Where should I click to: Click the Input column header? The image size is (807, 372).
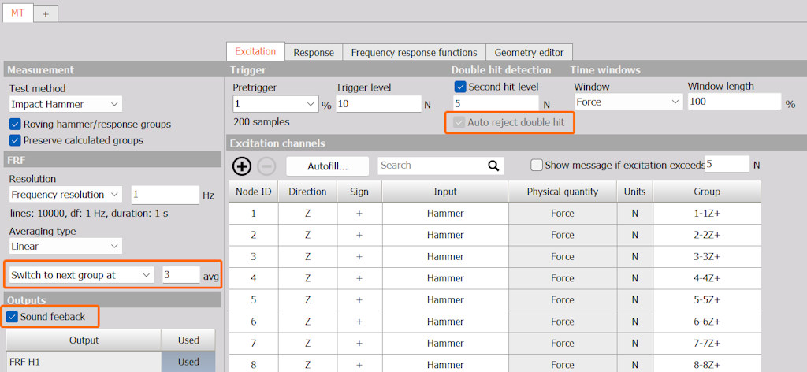(x=445, y=192)
